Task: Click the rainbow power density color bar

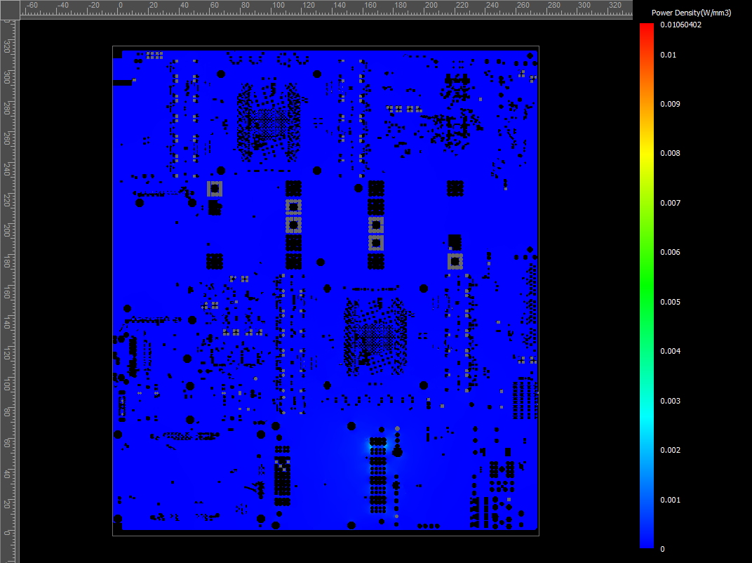Action: 647,286
